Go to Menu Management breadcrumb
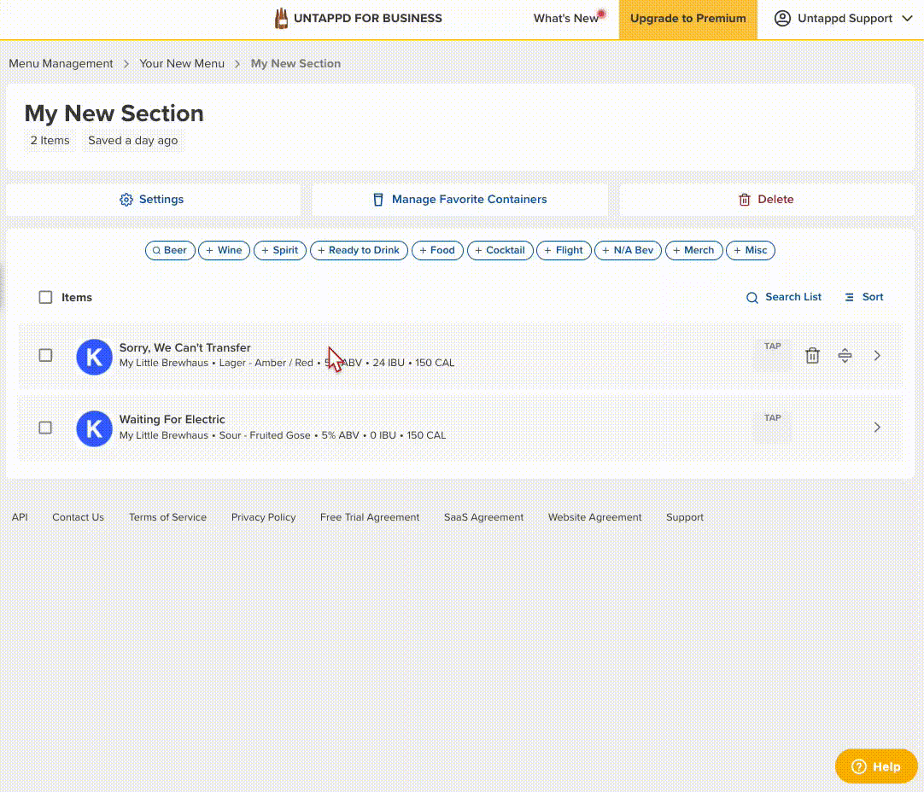This screenshot has height=792, width=924. click(61, 64)
